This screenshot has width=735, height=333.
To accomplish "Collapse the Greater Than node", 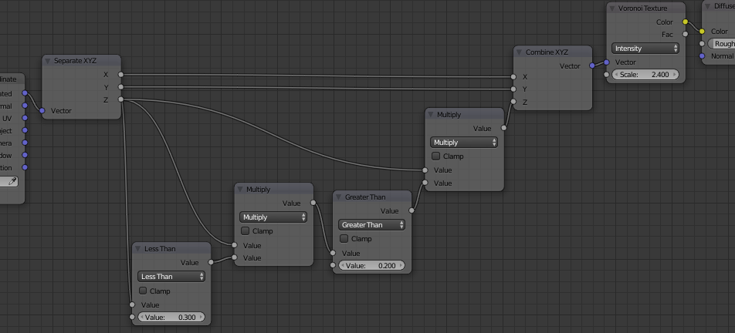I will point(338,197).
